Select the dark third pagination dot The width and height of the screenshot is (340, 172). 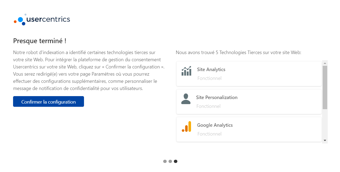tap(175, 161)
